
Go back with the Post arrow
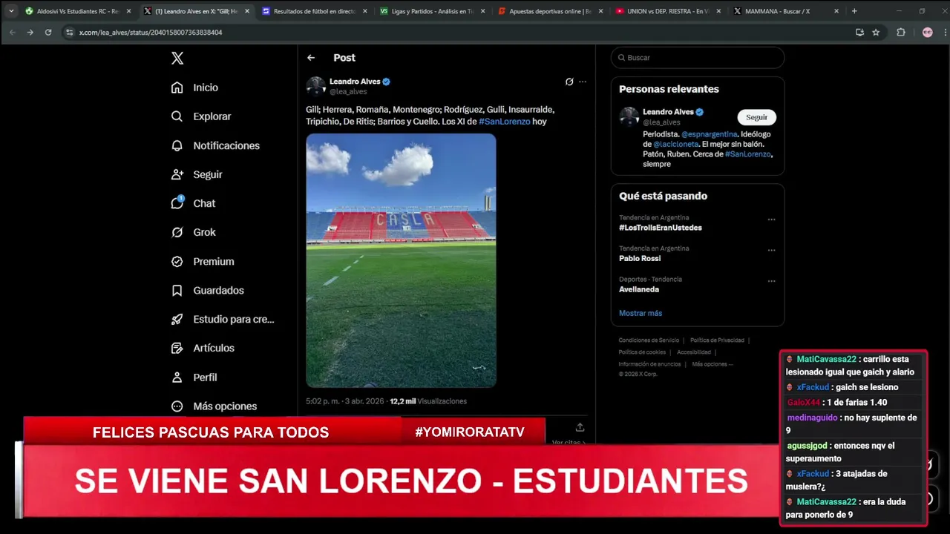click(x=311, y=58)
